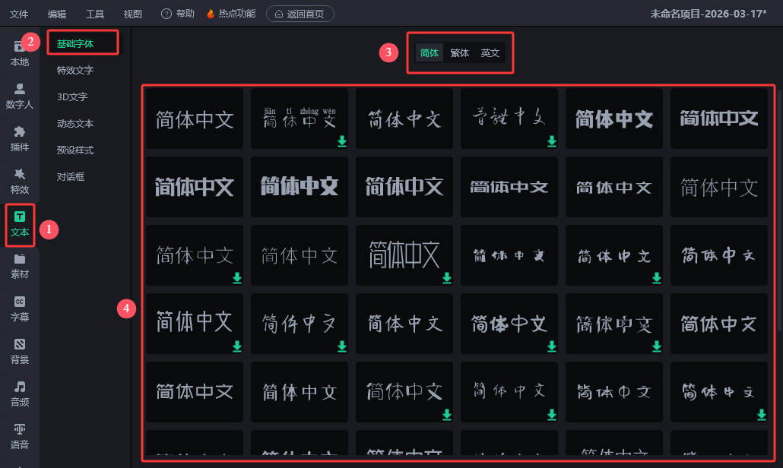
Task: Open the 工具 menu
Action: click(x=95, y=14)
